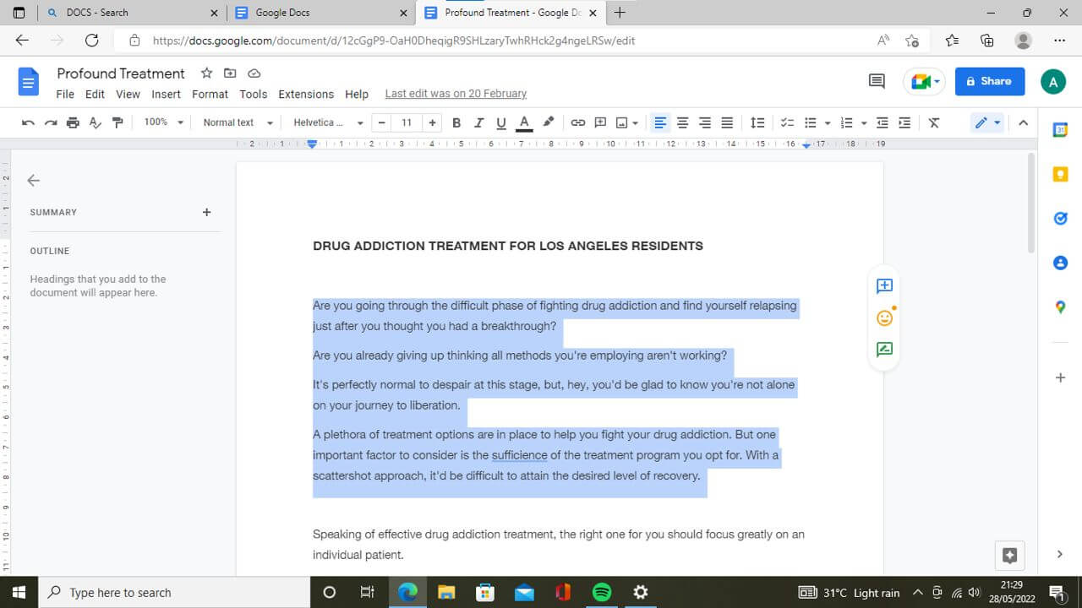Open the Share dialog
This screenshot has height=608, width=1082.
[x=990, y=81]
